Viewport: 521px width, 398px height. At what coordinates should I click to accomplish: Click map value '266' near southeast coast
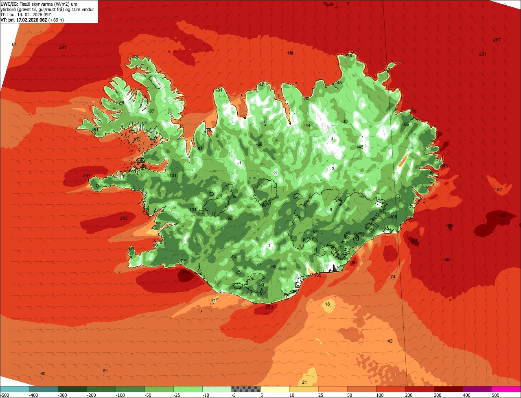353,262
